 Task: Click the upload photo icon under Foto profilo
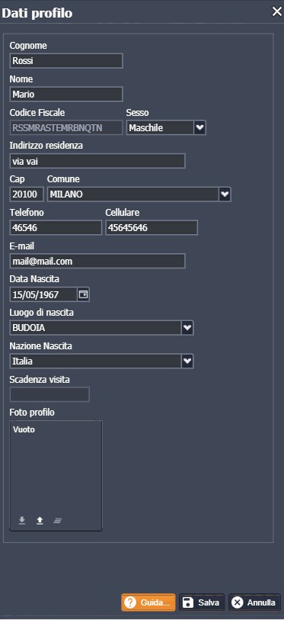(40, 521)
